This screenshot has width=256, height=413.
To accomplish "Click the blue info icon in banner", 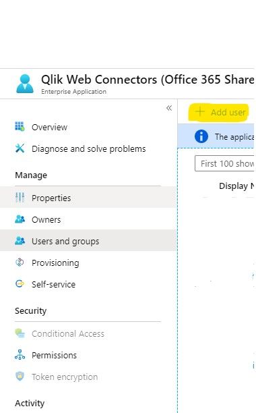I will (201, 136).
